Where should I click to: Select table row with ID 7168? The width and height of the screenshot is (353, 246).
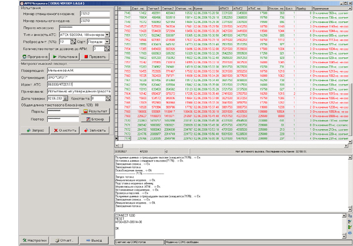coord(233,111)
